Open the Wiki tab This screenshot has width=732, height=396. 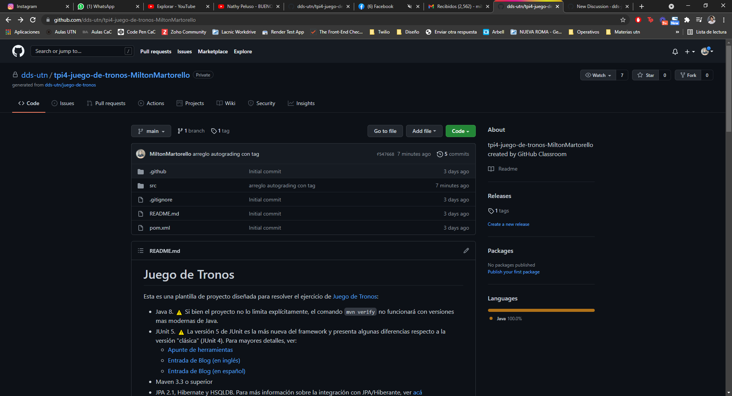click(x=226, y=103)
